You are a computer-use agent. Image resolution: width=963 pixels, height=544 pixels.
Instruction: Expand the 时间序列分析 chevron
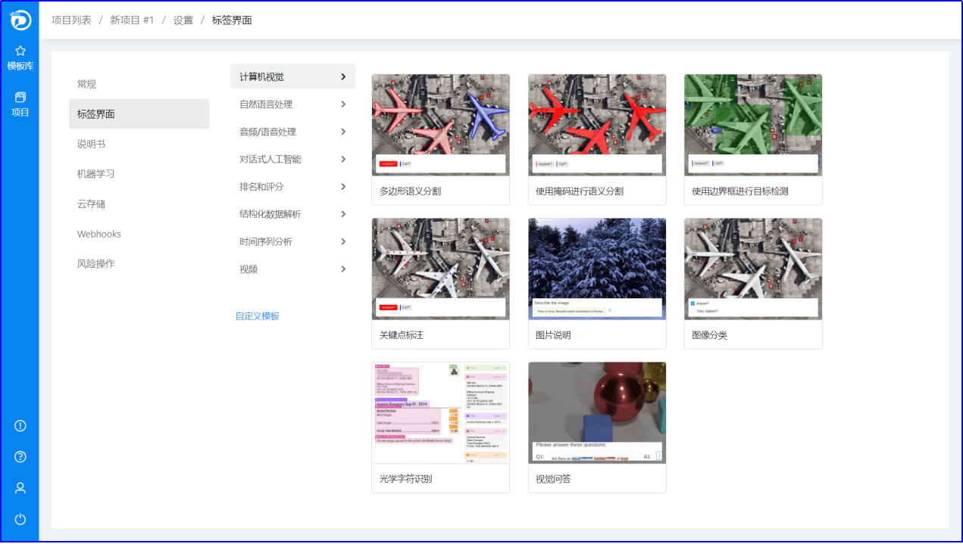click(343, 241)
